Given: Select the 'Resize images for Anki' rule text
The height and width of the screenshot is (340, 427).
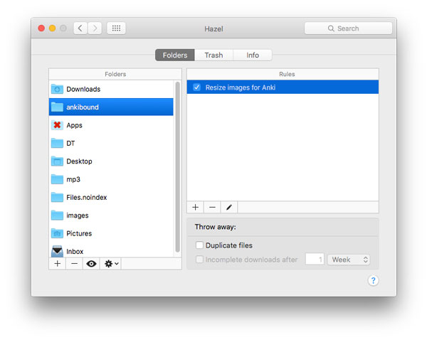Looking at the screenshot, I should [241, 87].
